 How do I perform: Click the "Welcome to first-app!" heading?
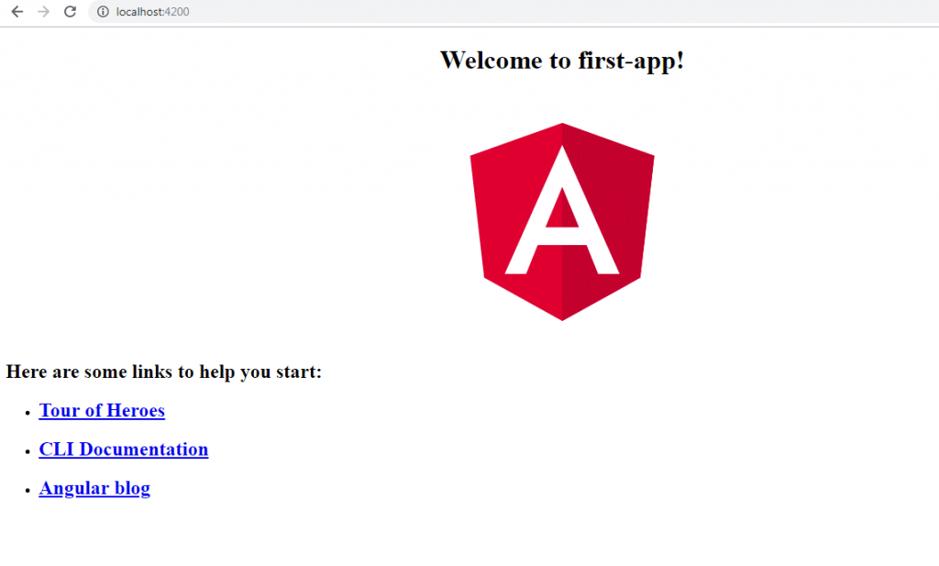[561, 61]
